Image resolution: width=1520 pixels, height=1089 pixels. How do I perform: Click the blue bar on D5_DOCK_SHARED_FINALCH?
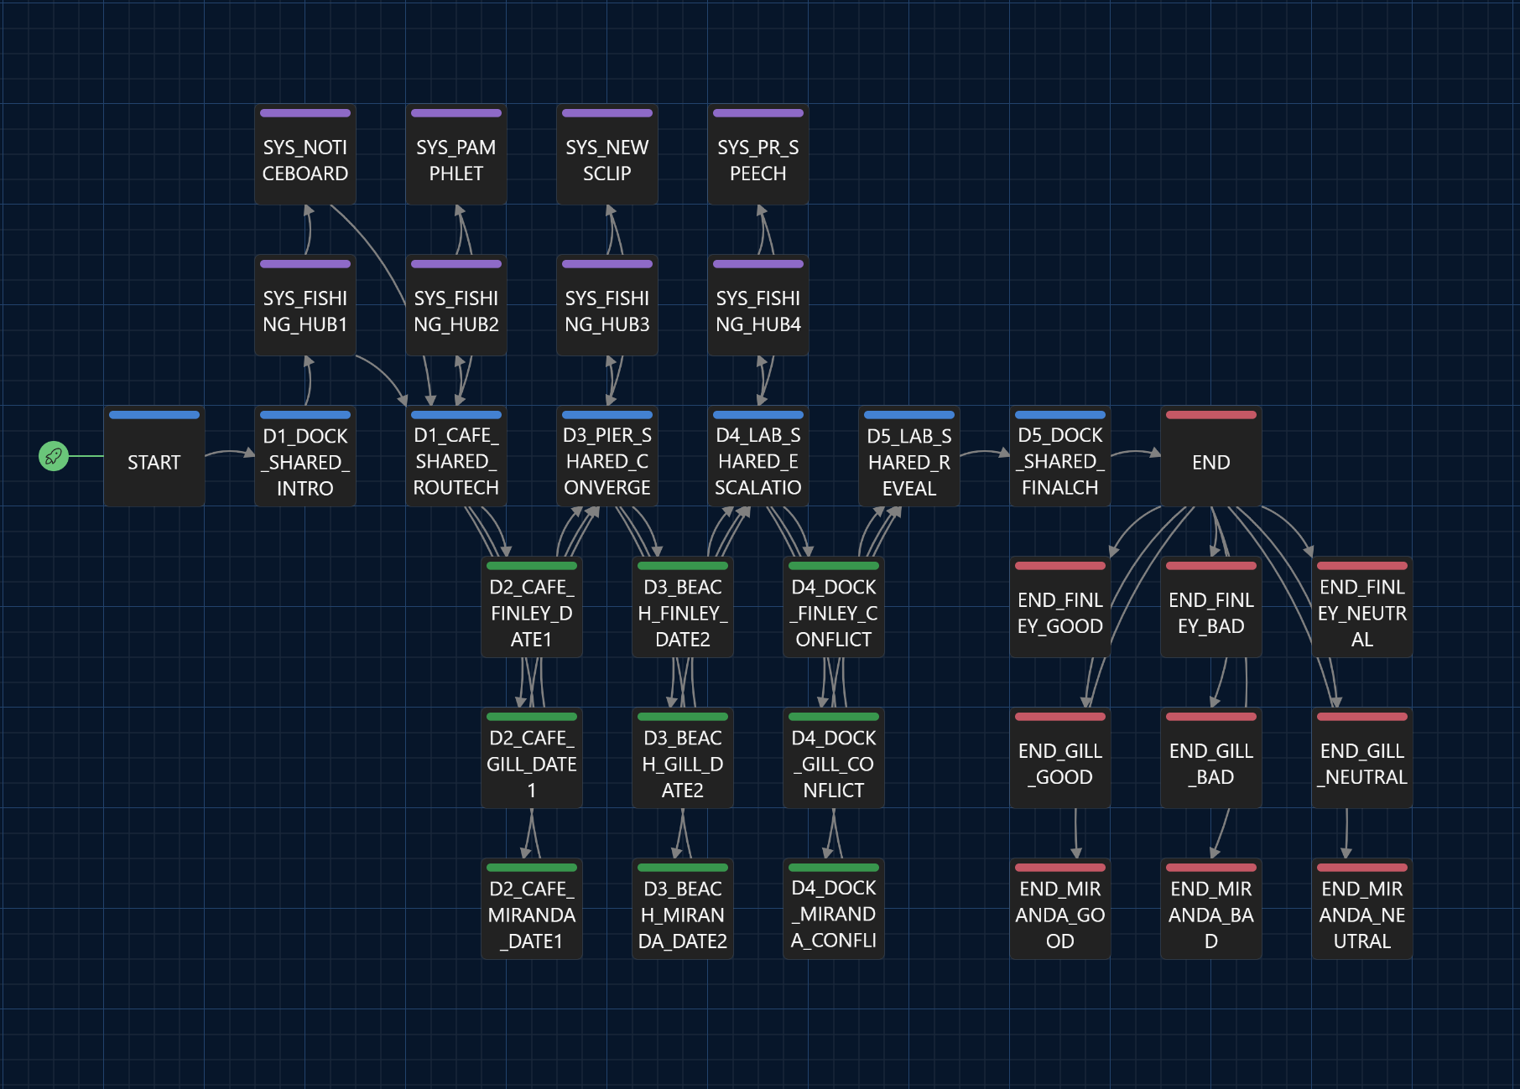tap(1060, 414)
